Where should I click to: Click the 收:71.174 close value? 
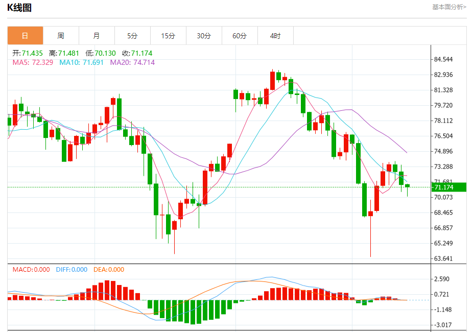click(x=137, y=53)
